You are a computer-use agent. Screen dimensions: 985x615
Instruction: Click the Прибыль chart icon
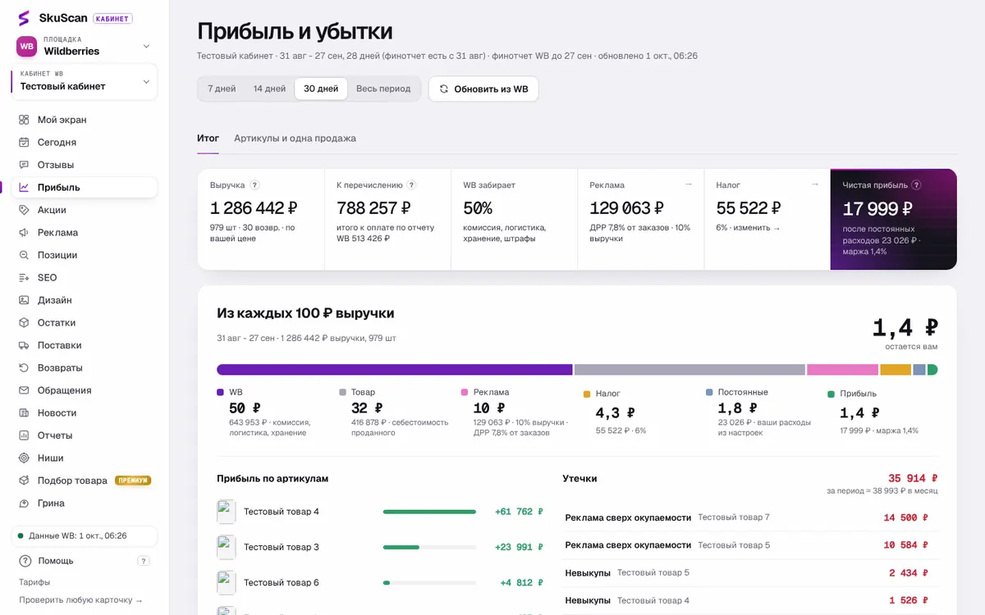(24, 187)
